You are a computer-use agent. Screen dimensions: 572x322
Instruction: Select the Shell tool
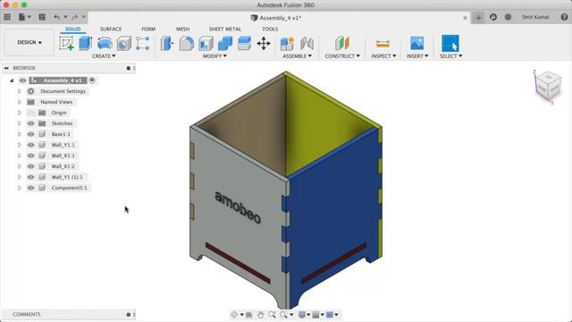coord(206,44)
